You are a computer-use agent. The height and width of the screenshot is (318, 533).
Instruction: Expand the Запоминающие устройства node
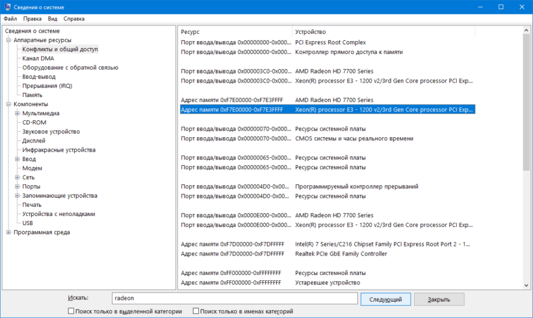17,196
